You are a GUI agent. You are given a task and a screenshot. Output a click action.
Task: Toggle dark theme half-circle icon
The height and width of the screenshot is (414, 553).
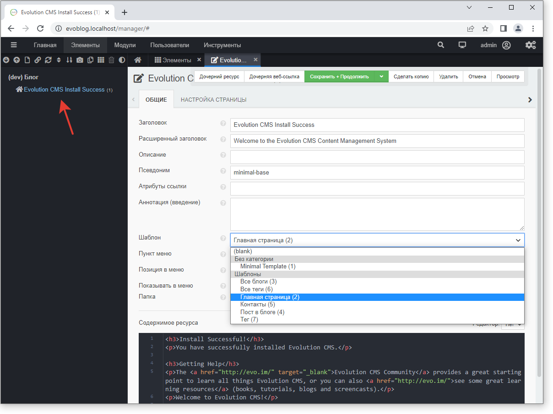click(122, 60)
